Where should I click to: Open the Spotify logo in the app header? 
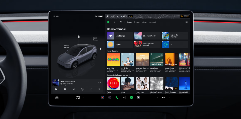[108, 22]
